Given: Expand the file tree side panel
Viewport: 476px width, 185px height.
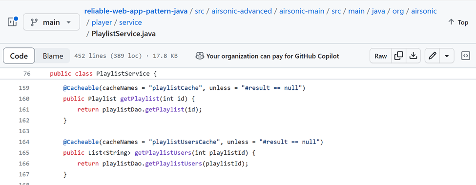Looking at the screenshot, I should 12,22.
